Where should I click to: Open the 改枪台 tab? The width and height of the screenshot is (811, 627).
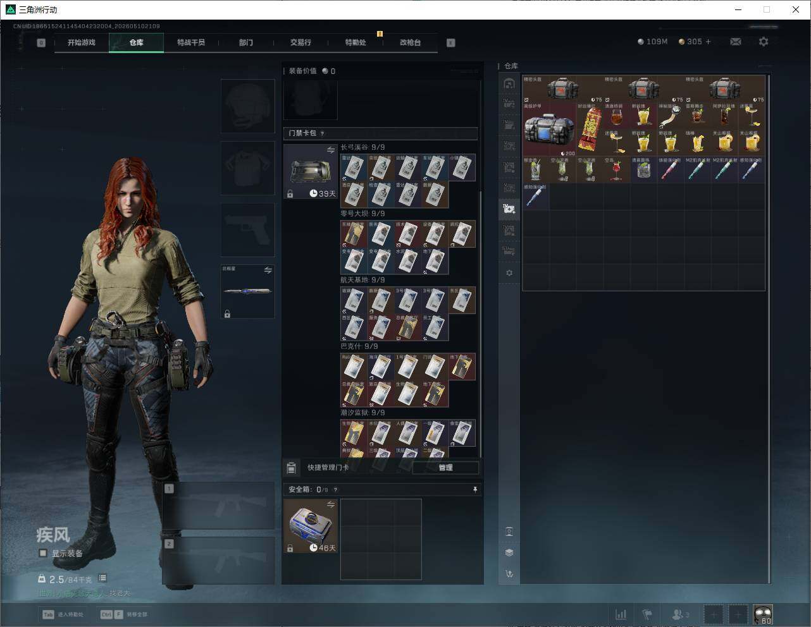tap(410, 42)
